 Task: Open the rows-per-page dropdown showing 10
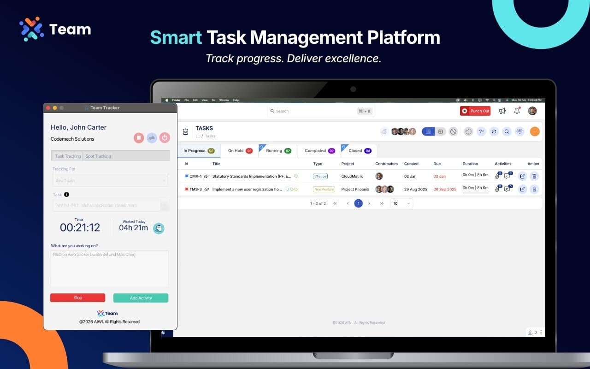401,203
